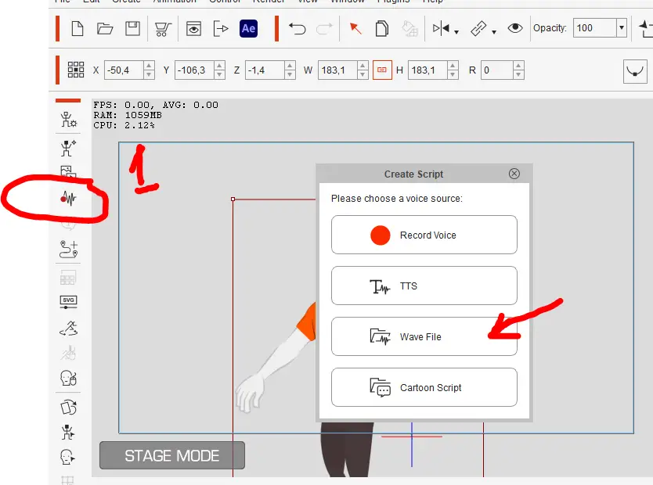
Task: Click the X position input field
Action: [124, 70]
